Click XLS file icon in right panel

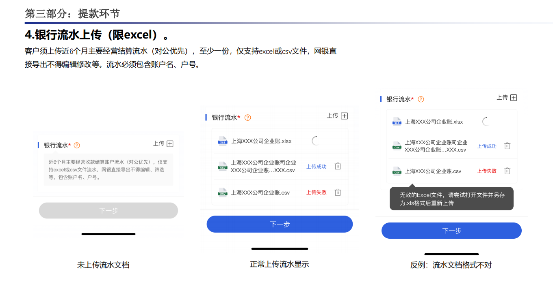[x=397, y=122]
